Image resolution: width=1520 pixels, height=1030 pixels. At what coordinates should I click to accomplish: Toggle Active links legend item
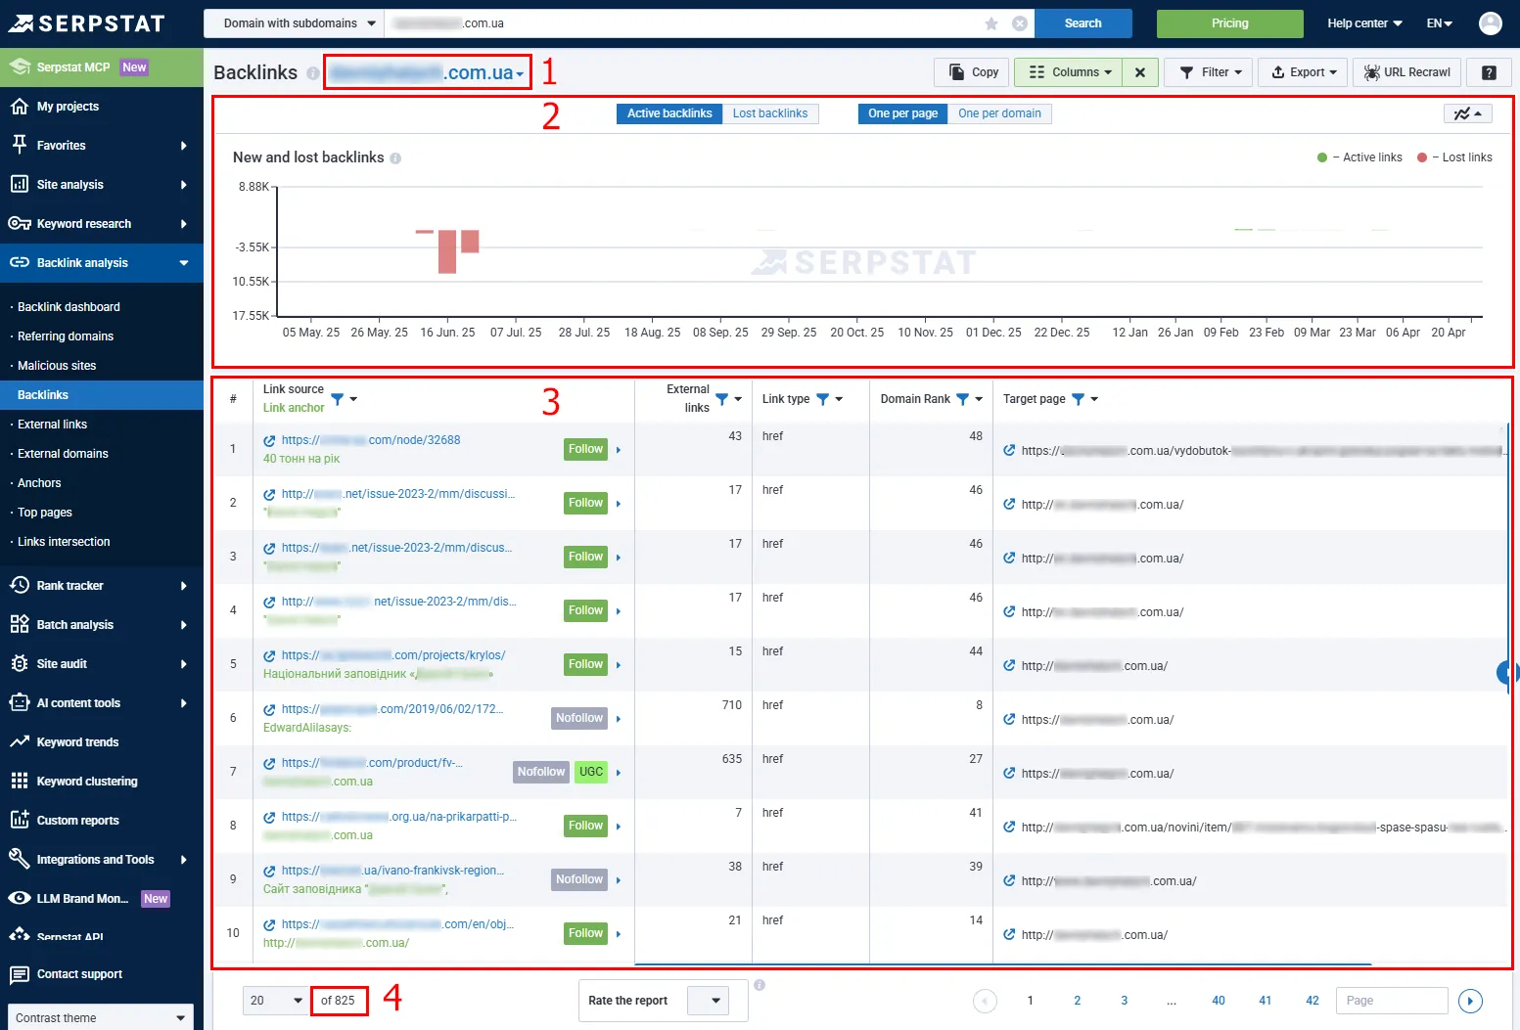[x=1359, y=157]
